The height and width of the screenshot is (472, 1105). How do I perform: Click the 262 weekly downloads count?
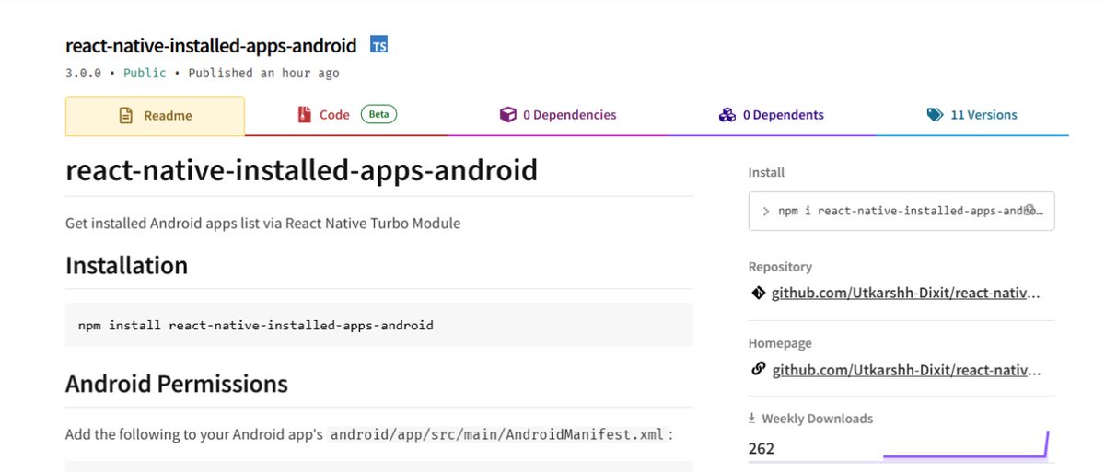click(x=762, y=449)
